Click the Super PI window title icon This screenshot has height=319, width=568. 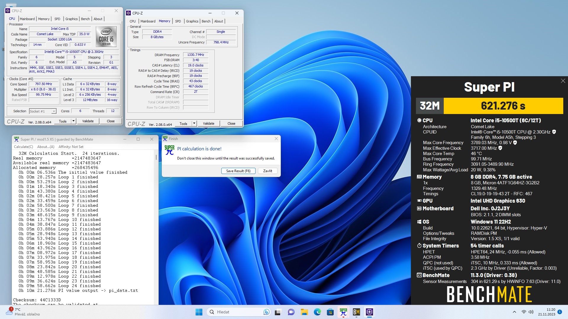pos(17,139)
